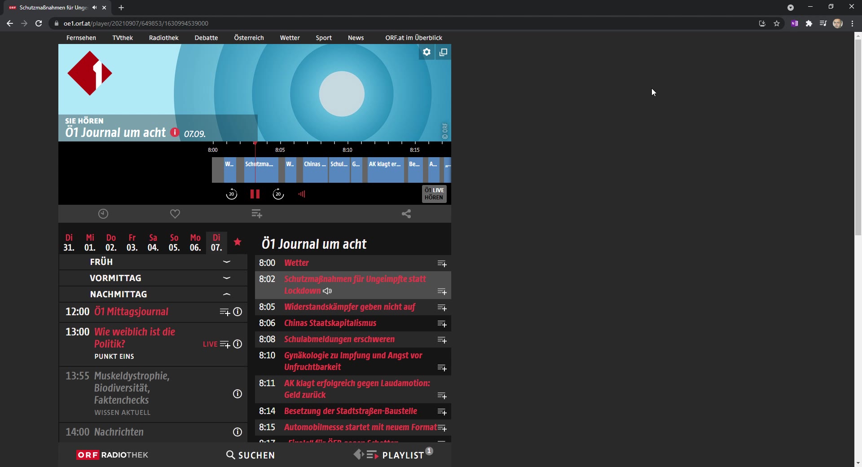Open player in popup window icon
Viewport: 862px width, 467px height.
point(443,52)
